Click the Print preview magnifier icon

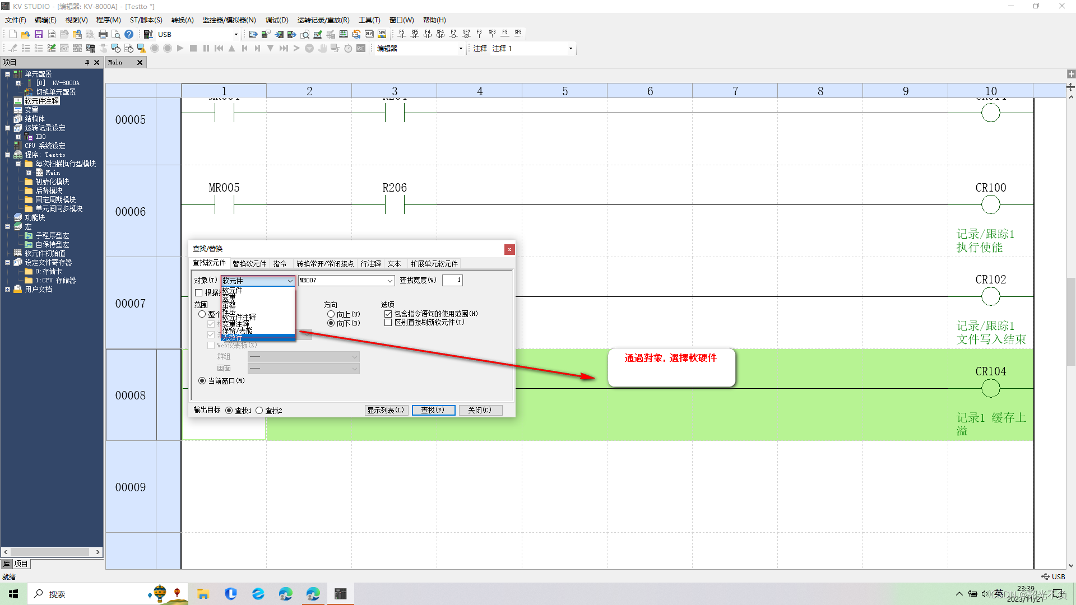(x=116, y=34)
